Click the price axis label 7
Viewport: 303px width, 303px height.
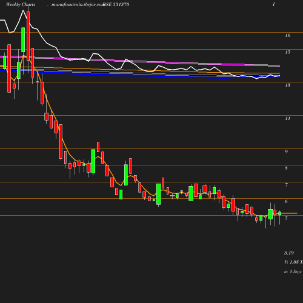286,185
